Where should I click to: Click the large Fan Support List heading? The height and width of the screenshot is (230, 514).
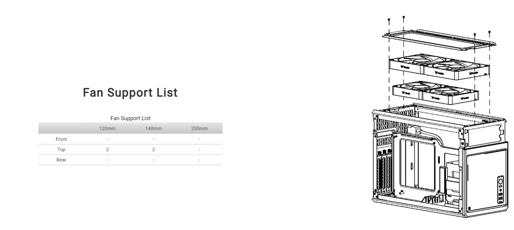pos(130,93)
